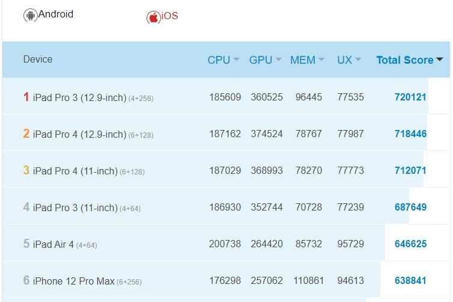Open iPad Pro 4 (12.9-inch) entry
Screen dimensions: 453x302
(79, 134)
